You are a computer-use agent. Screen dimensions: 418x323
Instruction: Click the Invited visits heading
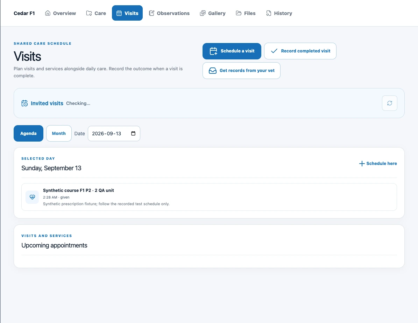pyautogui.click(x=47, y=103)
